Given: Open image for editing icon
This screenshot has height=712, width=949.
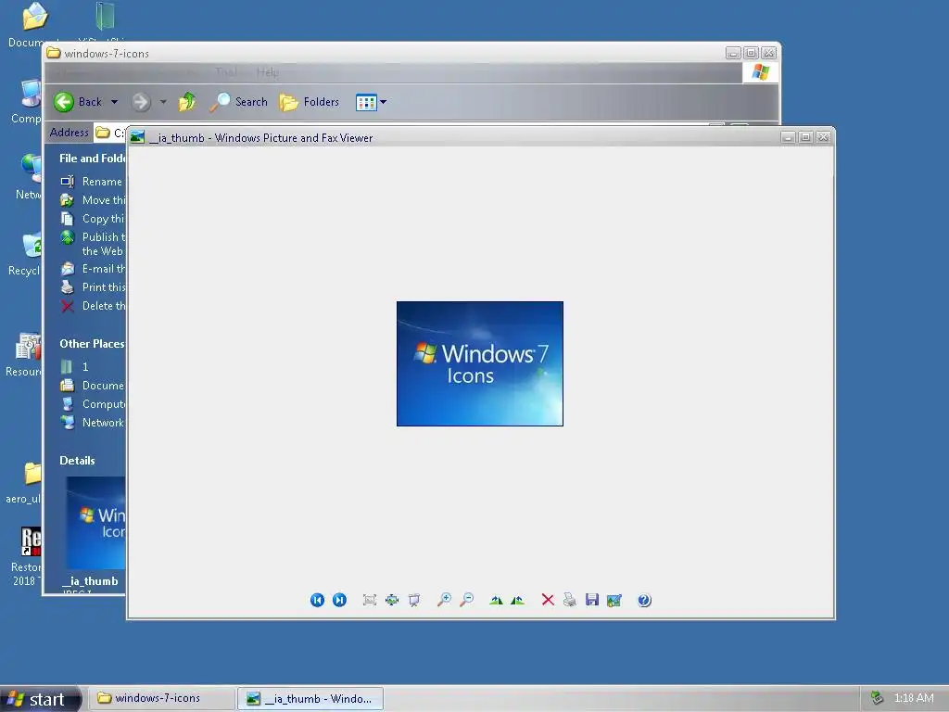Looking at the screenshot, I should [614, 600].
